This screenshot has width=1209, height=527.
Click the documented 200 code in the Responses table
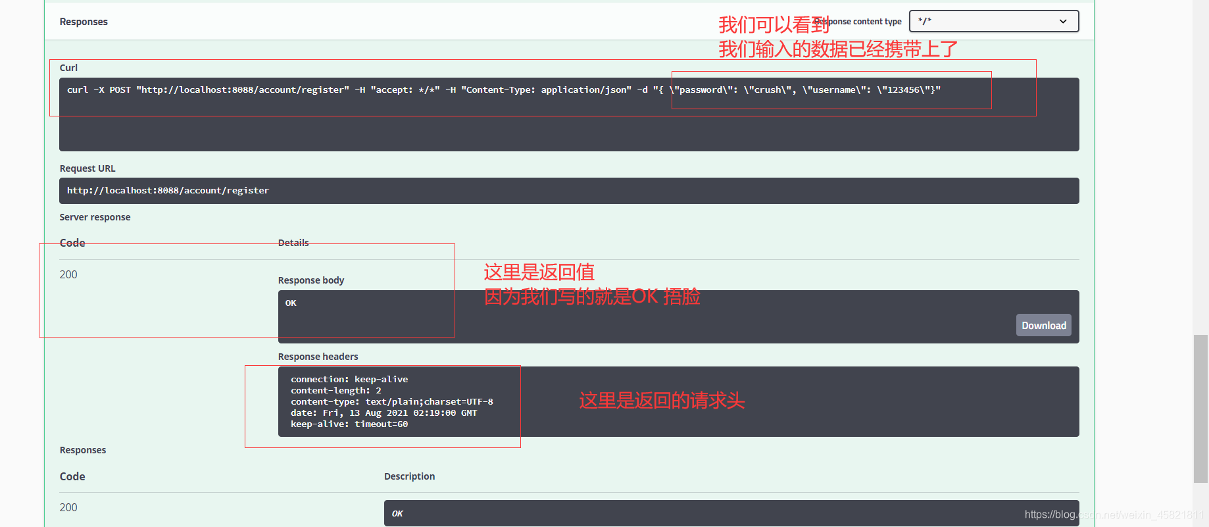(68, 507)
